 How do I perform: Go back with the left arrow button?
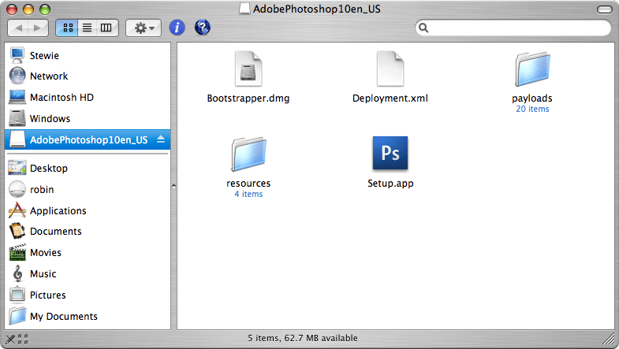(x=18, y=28)
